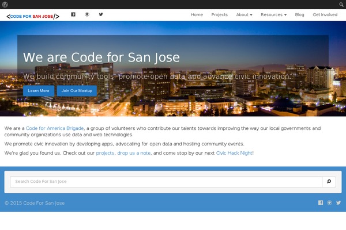Open the GitHub icon in the header
The width and height of the screenshot is (346, 230).
87,14
